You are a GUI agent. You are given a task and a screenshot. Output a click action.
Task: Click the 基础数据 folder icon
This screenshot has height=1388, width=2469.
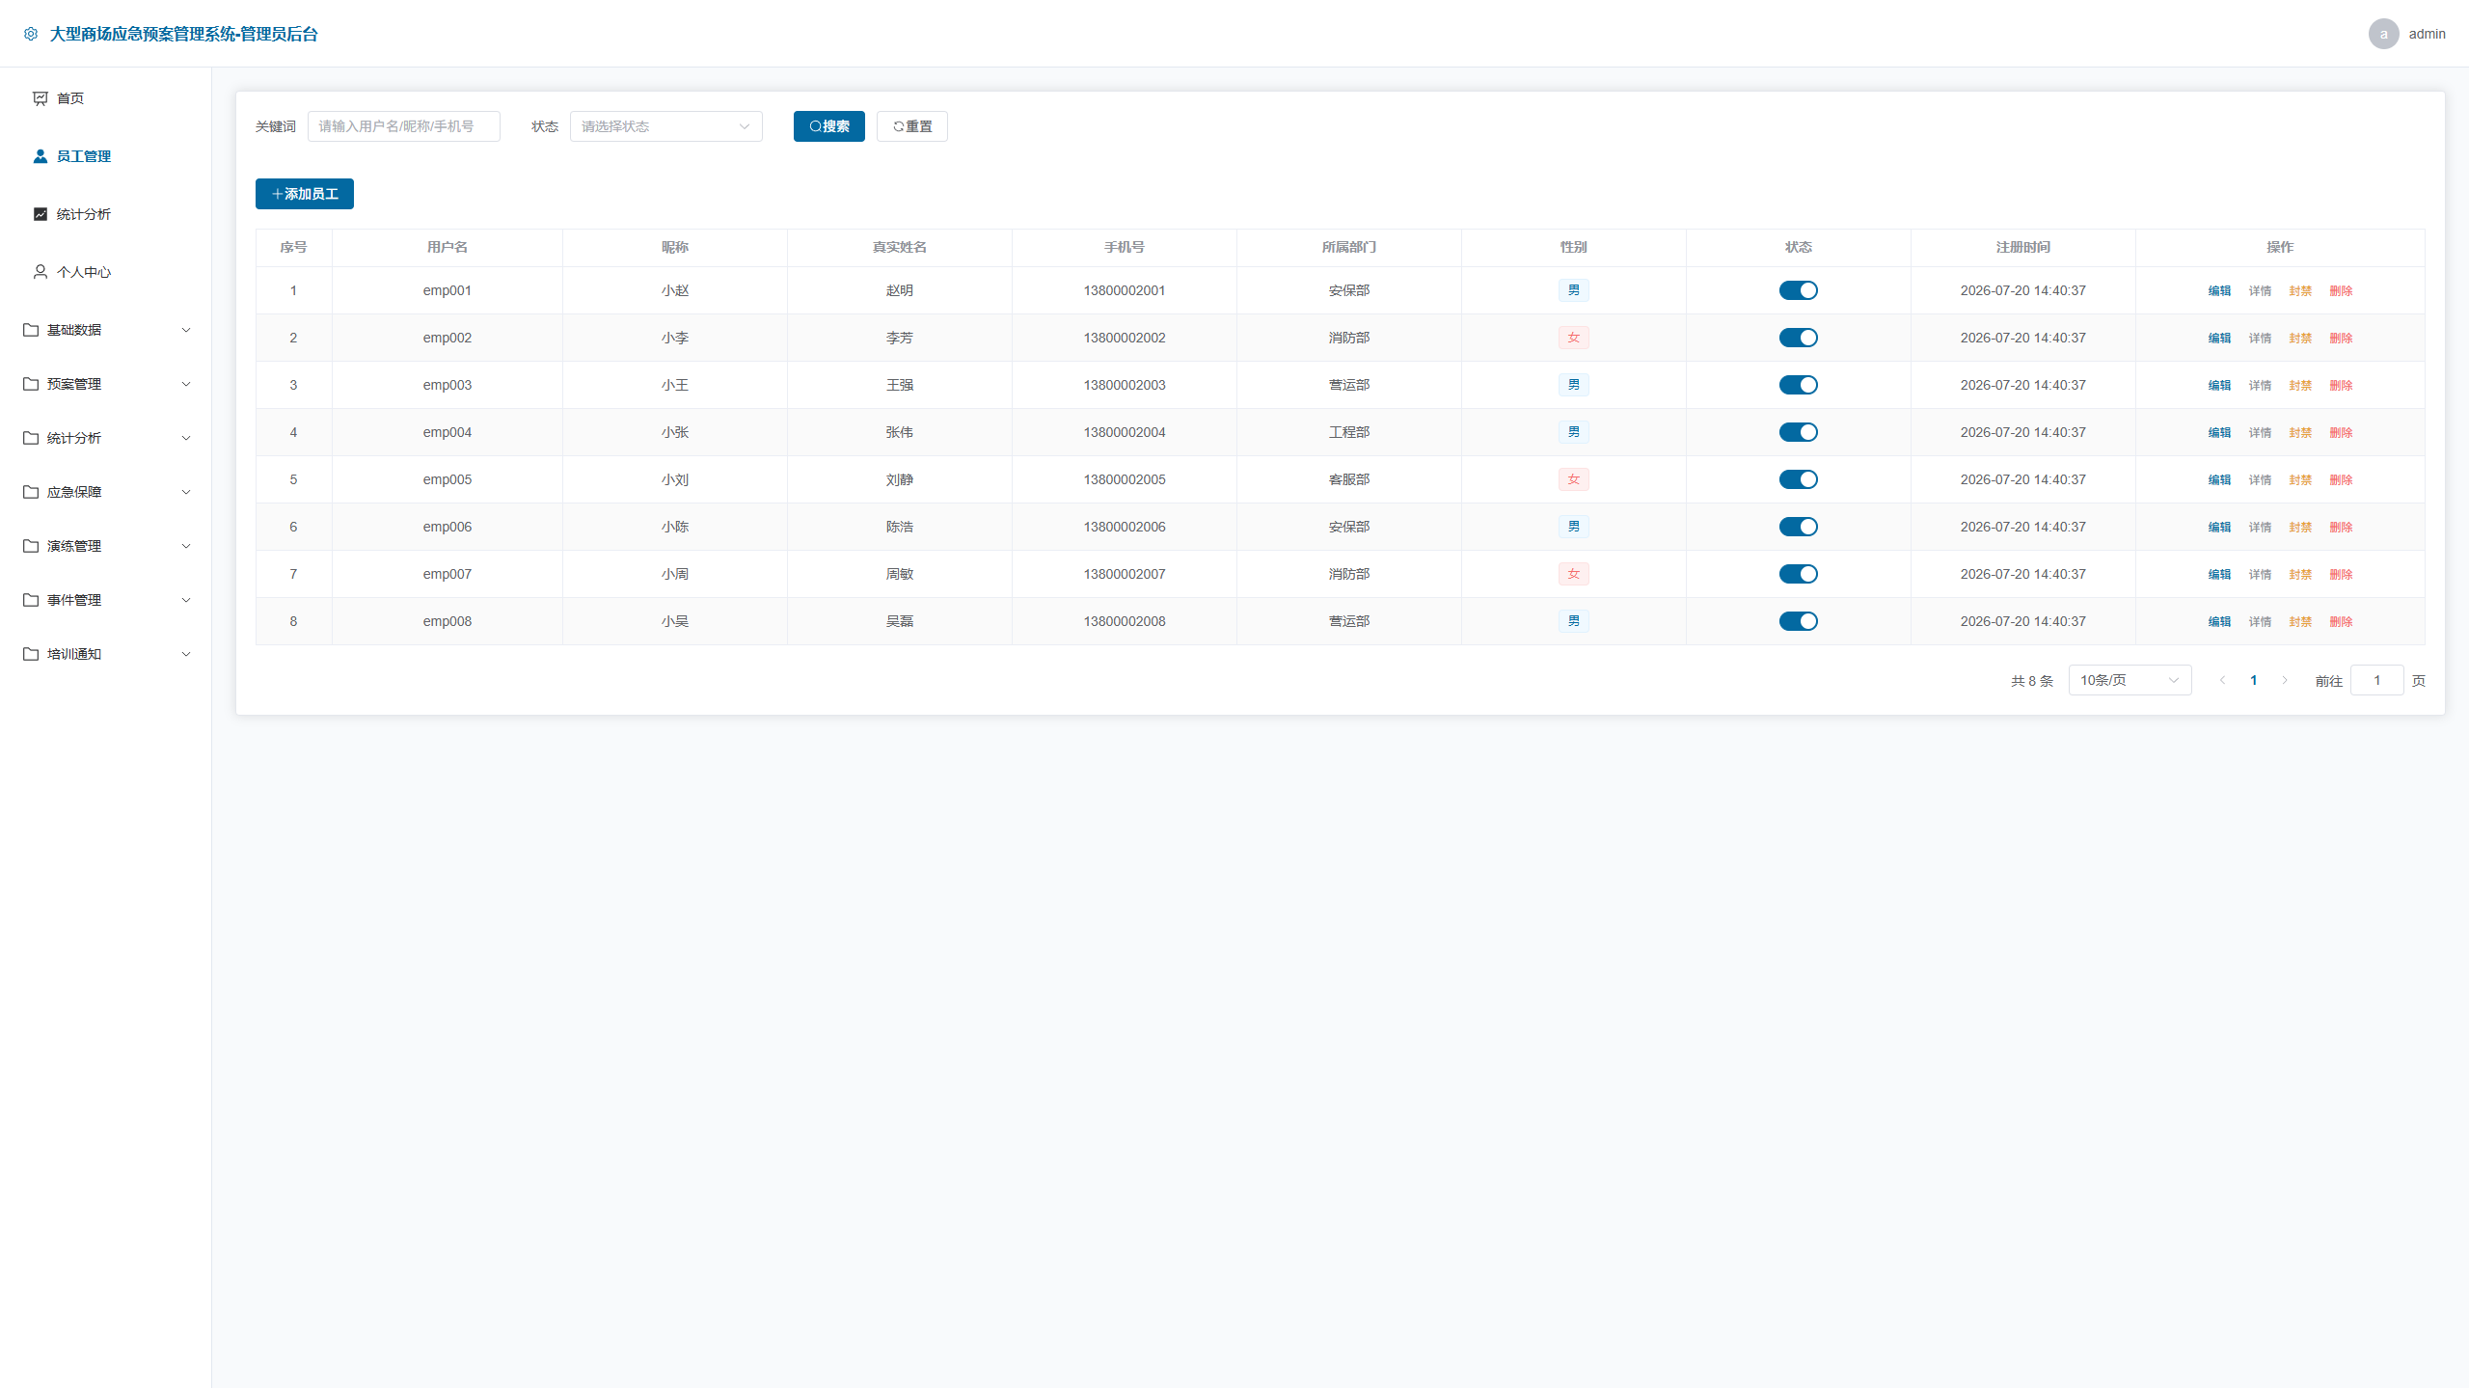(31, 330)
